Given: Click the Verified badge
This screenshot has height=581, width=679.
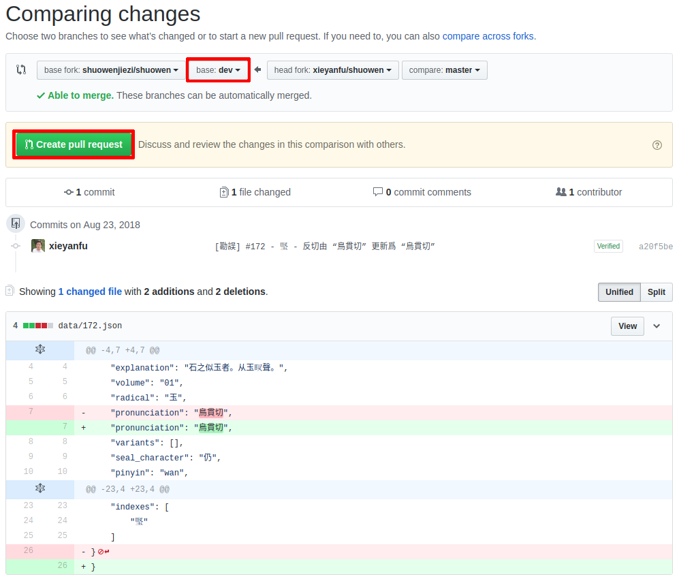Looking at the screenshot, I should pyautogui.click(x=608, y=247).
